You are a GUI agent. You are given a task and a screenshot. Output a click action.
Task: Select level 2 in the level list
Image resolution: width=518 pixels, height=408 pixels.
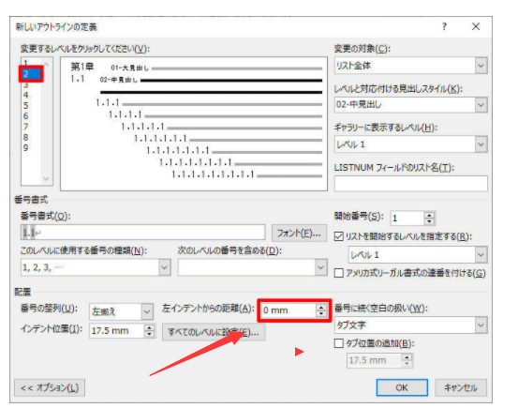(x=31, y=74)
